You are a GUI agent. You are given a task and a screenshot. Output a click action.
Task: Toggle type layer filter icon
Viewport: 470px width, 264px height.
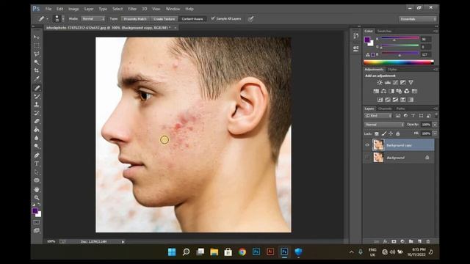coord(413,116)
